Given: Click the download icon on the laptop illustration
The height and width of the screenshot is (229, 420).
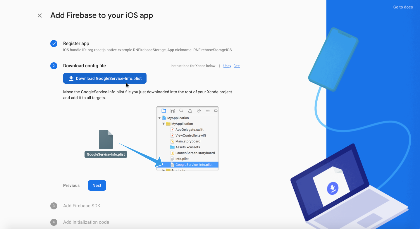Looking at the screenshot, I should pyautogui.click(x=333, y=188).
